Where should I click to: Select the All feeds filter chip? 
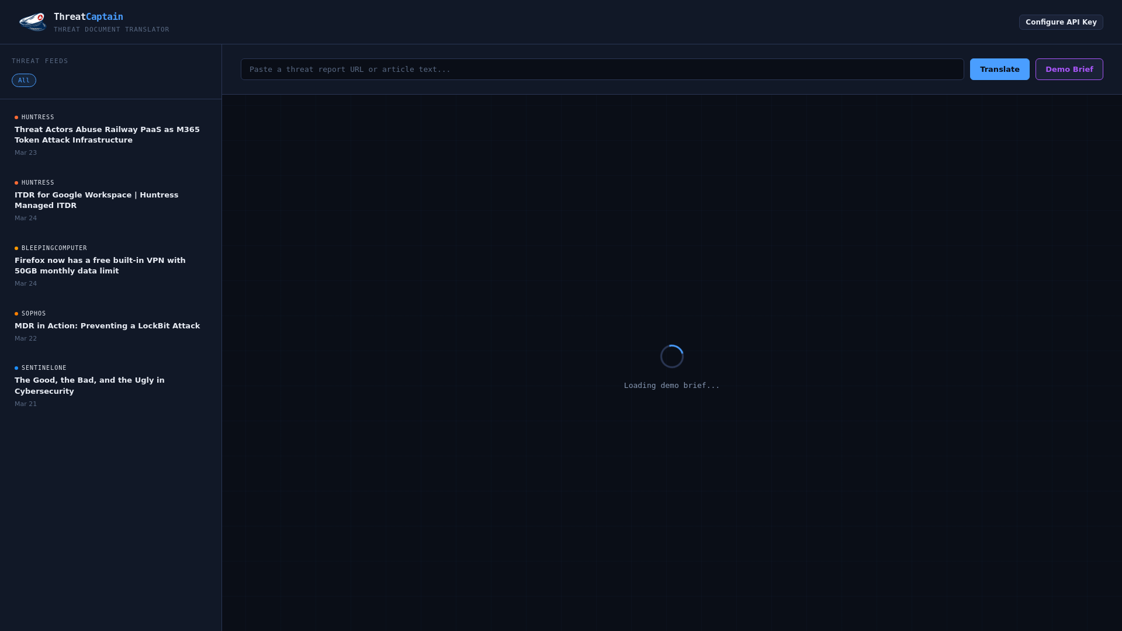click(24, 80)
